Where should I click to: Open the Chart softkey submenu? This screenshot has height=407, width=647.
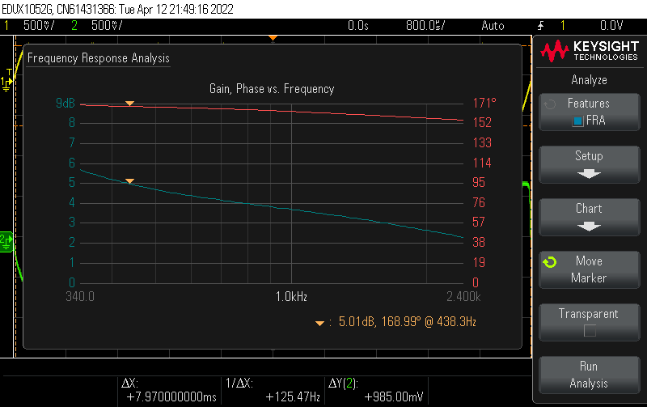pos(589,216)
